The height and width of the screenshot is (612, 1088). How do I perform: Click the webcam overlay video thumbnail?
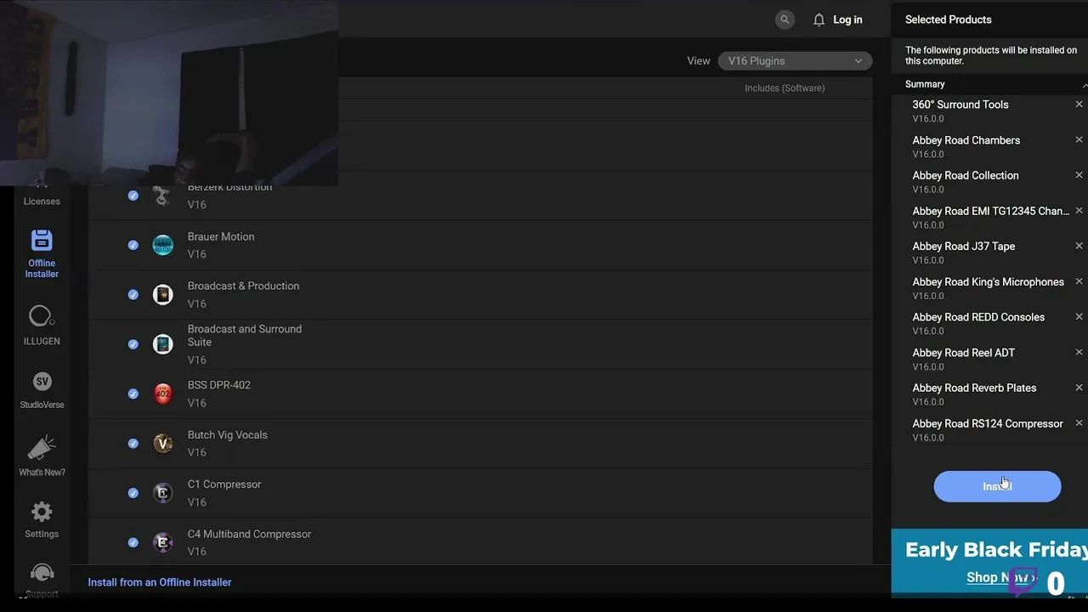[169, 93]
